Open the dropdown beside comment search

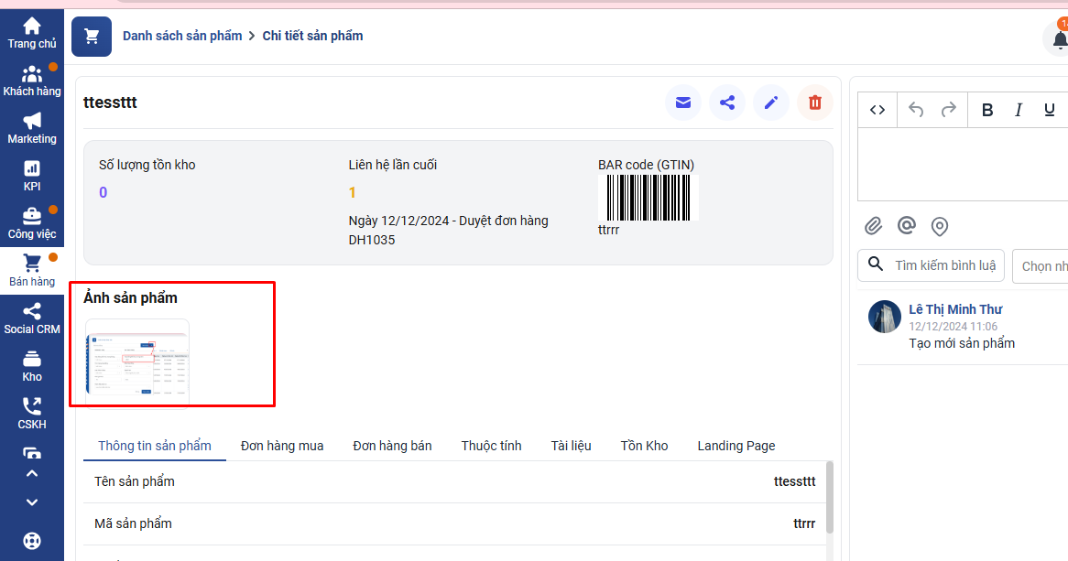pyautogui.click(x=1042, y=266)
